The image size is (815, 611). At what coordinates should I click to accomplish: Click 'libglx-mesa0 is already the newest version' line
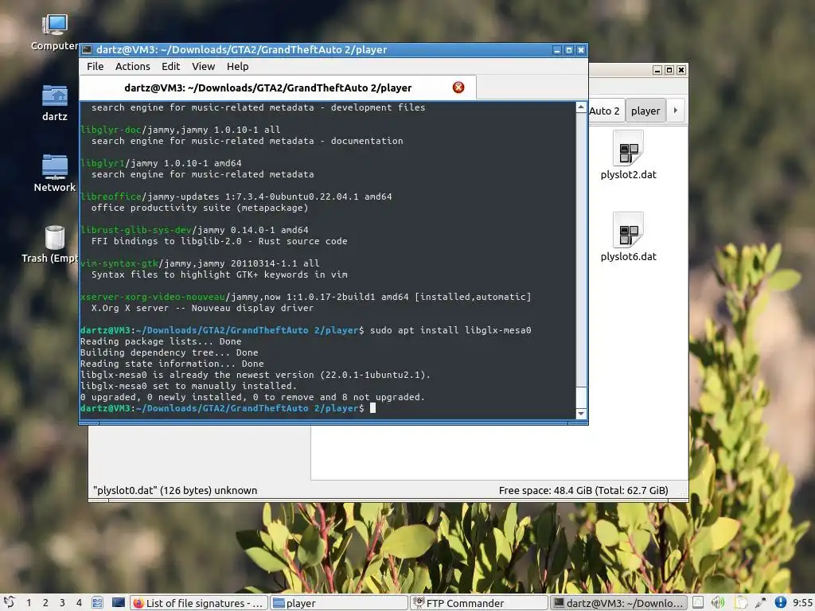[x=255, y=375]
